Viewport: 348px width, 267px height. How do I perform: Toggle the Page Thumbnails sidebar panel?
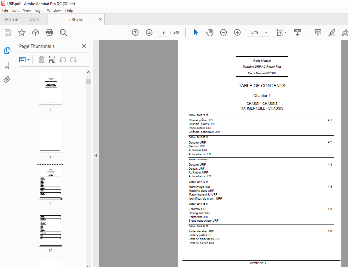[7, 50]
